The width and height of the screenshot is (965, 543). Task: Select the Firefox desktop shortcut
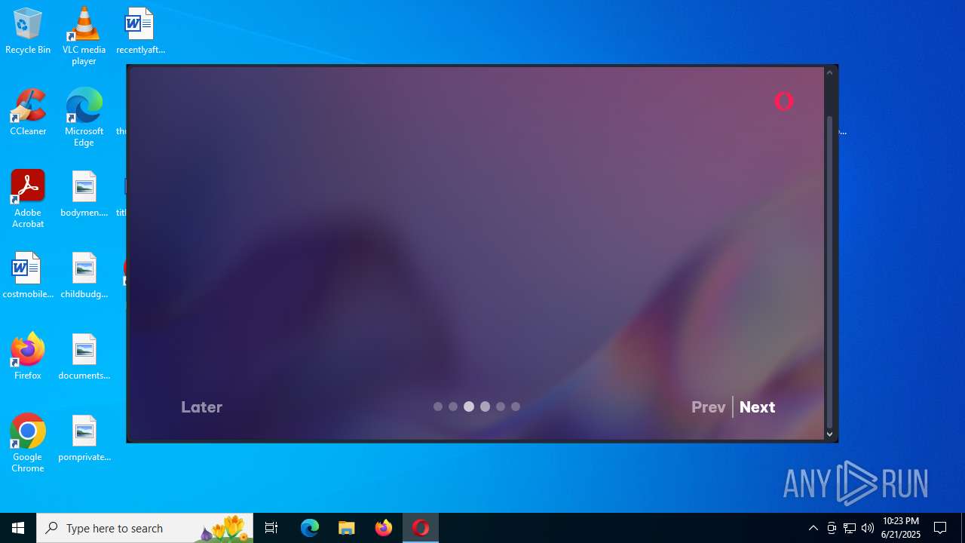point(28,357)
